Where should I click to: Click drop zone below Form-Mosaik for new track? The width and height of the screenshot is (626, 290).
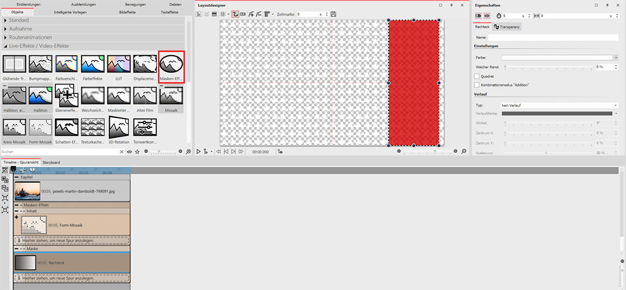point(71,240)
